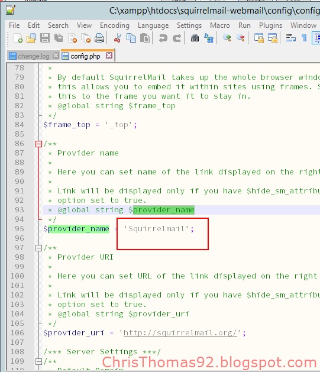Switch to the change.log tab
320x372 pixels.
[x=34, y=56]
